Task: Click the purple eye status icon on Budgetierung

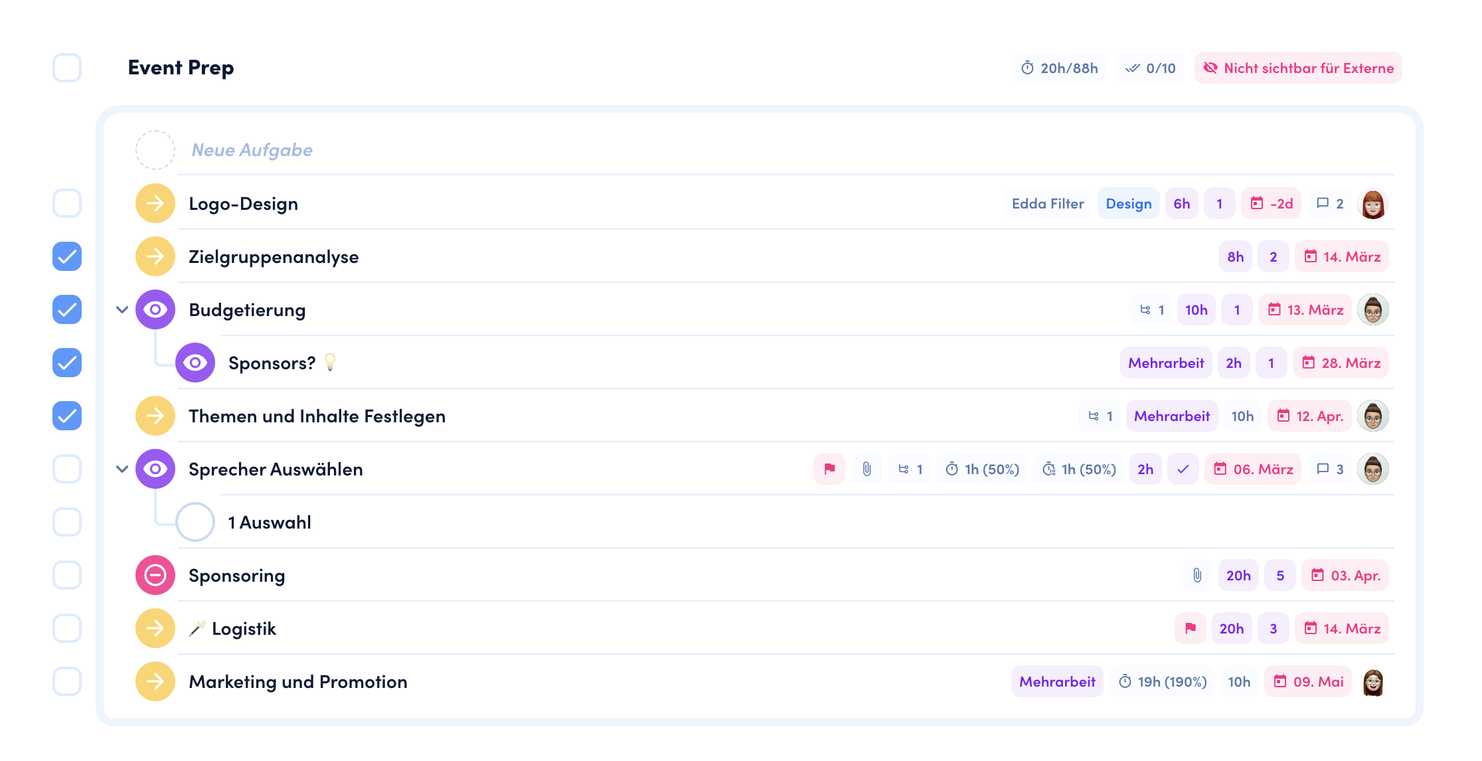Action: 155,309
